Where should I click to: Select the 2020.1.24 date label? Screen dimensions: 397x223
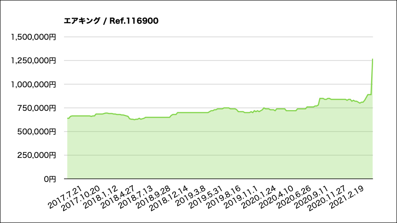tap(258, 197)
